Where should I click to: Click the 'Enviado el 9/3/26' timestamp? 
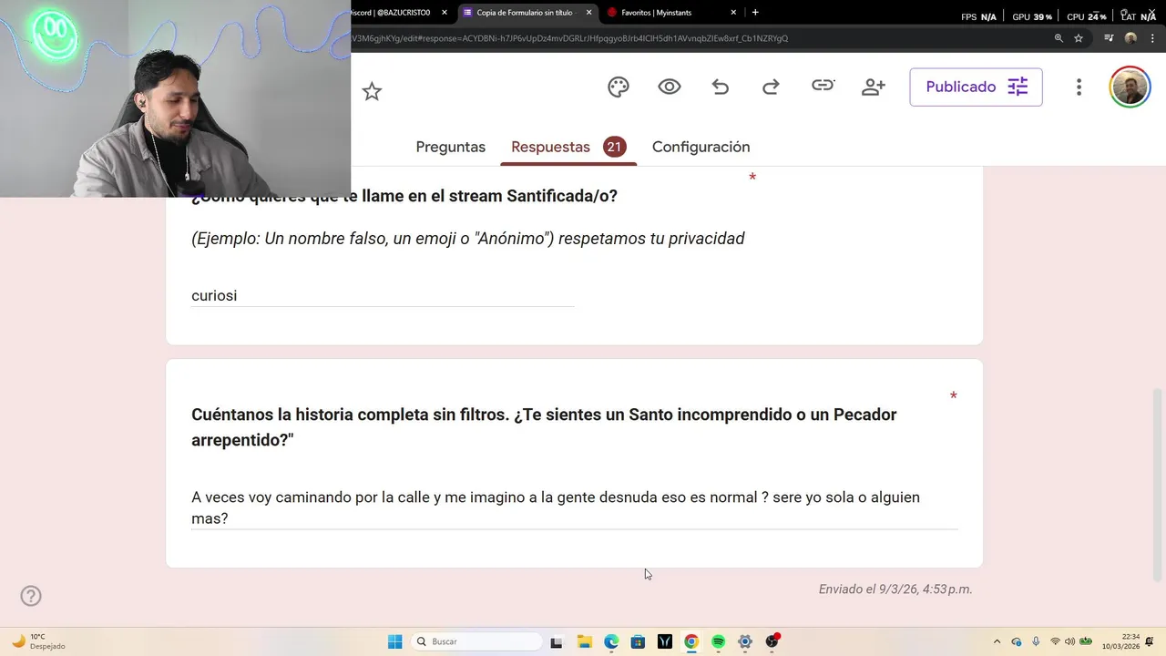(x=895, y=589)
